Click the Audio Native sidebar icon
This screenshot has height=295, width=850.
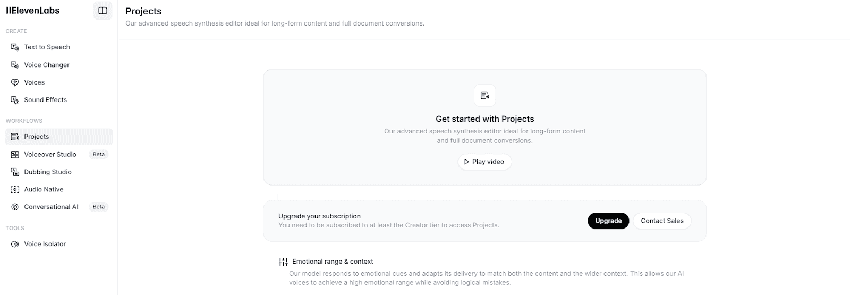pos(15,190)
